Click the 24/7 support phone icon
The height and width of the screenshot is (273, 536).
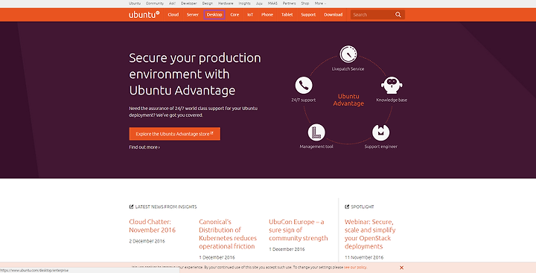tap(304, 85)
